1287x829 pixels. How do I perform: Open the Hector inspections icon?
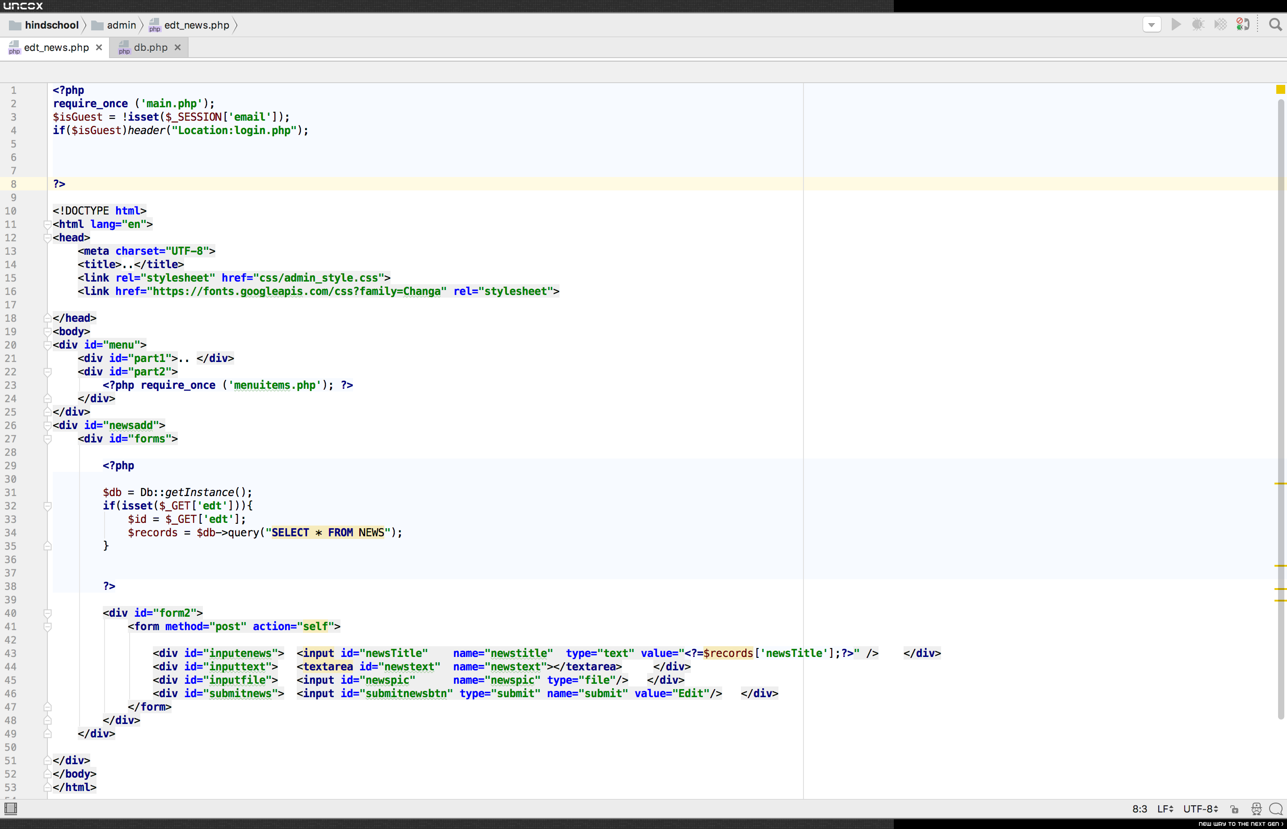(1256, 809)
